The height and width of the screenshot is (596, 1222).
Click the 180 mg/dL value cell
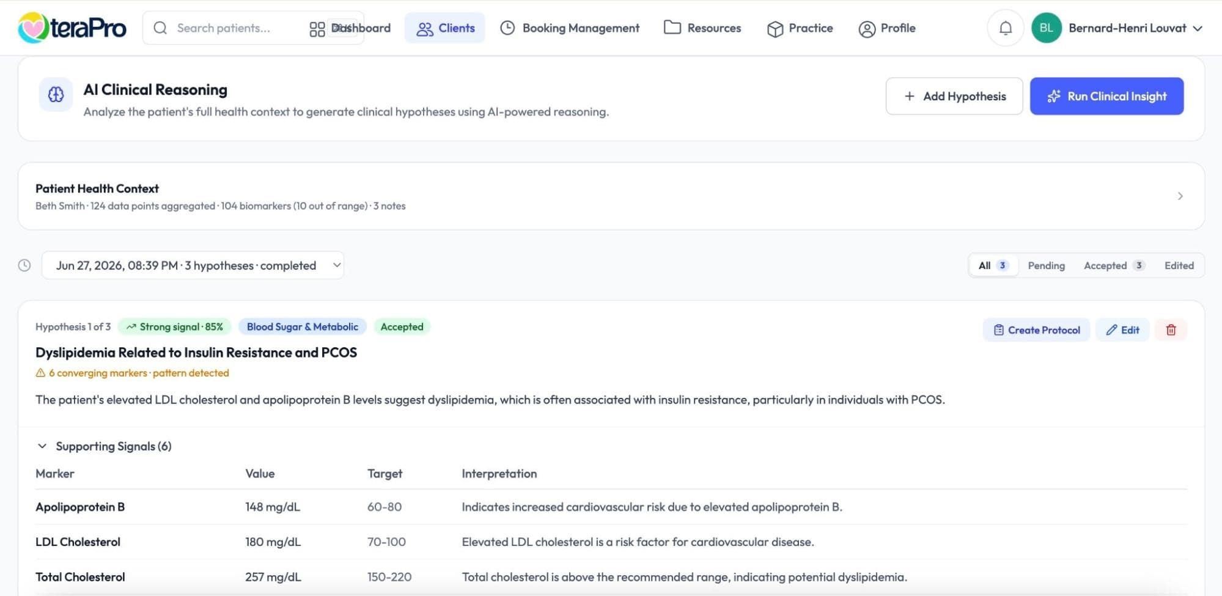click(x=273, y=542)
